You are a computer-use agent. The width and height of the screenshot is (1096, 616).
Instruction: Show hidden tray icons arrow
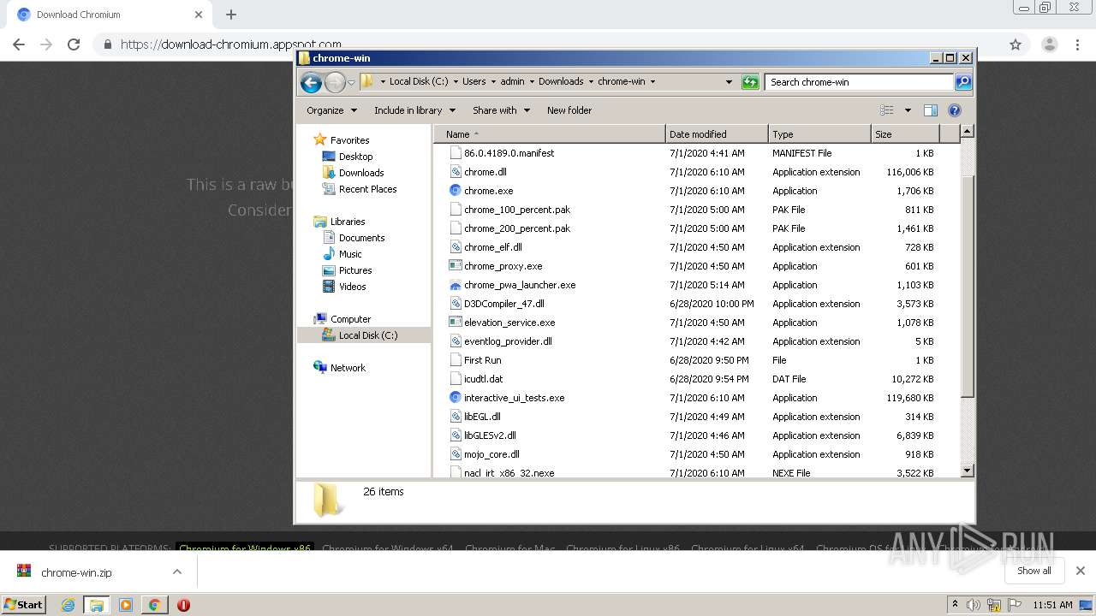956,604
